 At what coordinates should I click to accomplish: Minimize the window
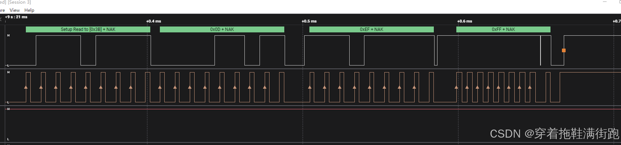coord(605,2)
